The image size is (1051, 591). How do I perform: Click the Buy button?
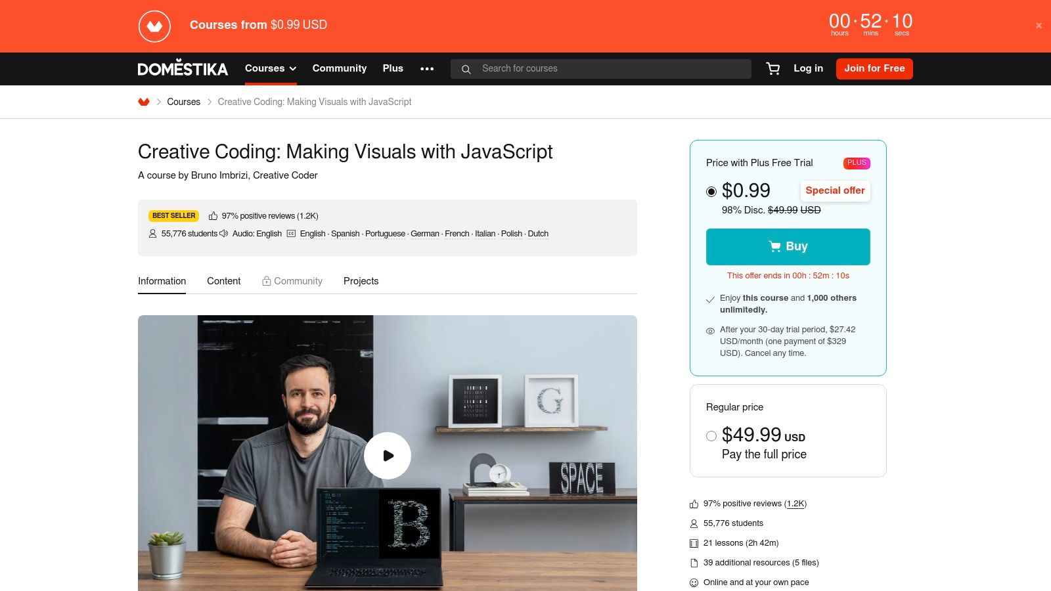coord(788,247)
